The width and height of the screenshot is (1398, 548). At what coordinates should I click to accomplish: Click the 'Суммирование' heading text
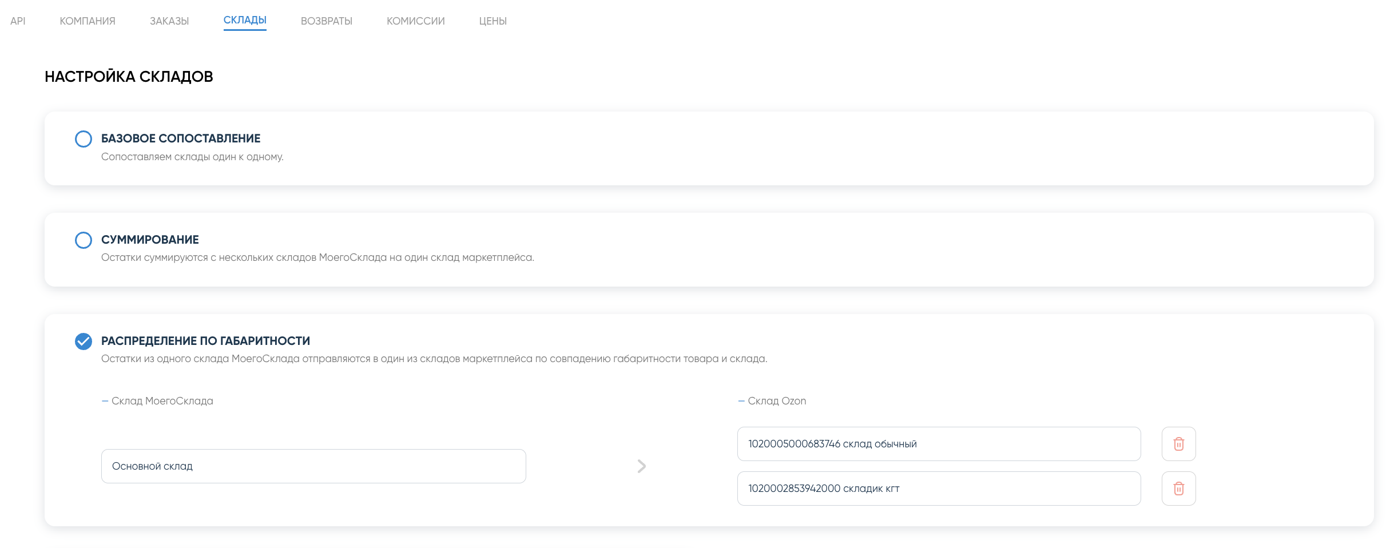150,240
